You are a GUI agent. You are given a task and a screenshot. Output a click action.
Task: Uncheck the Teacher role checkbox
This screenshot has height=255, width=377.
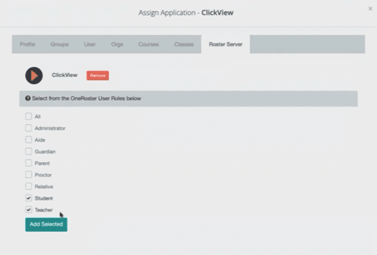(x=28, y=210)
